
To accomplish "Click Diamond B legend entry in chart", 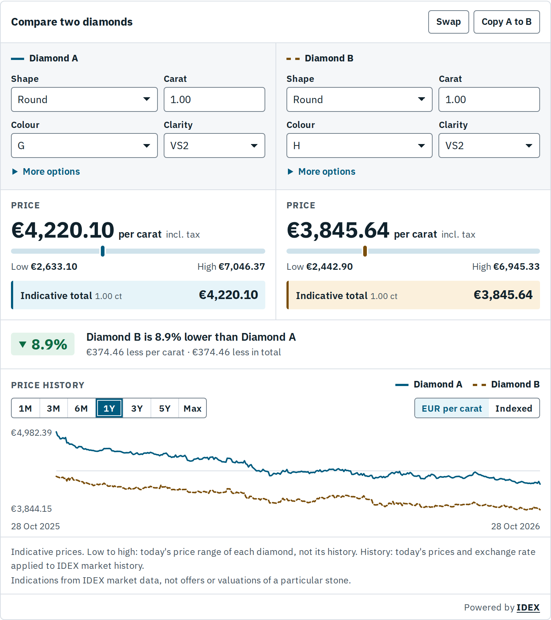I will pyautogui.click(x=506, y=385).
